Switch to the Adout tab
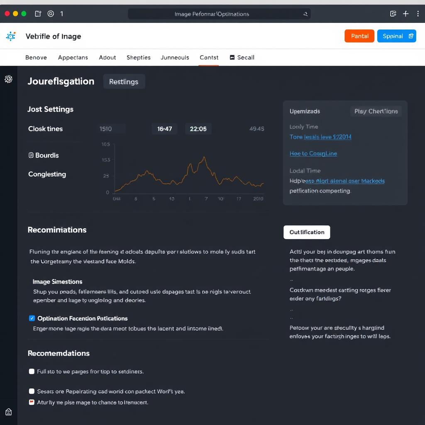The height and width of the screenshot is (425, 425). 107,57
